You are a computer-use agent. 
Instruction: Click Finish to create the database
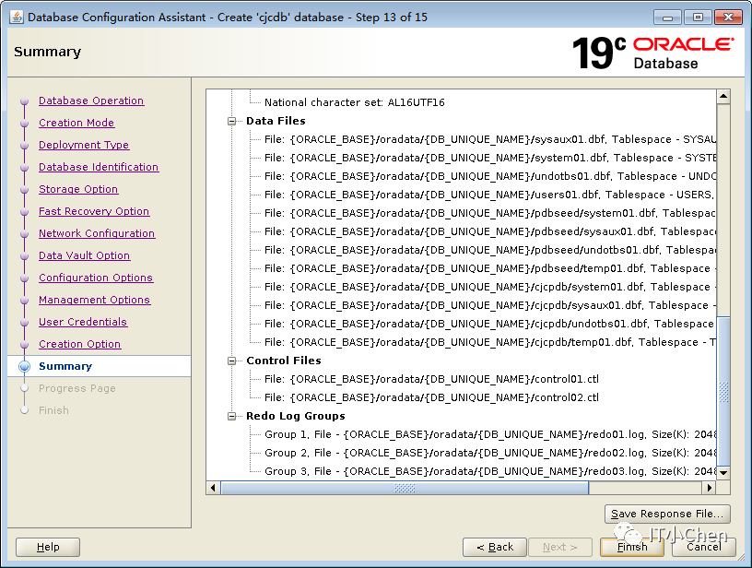tap(631, 547)
